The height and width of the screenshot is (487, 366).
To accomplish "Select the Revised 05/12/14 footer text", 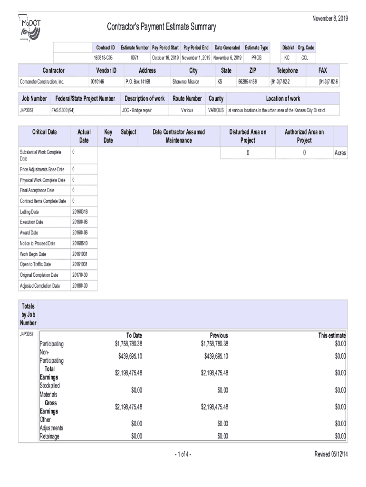I will coord(331,454).
